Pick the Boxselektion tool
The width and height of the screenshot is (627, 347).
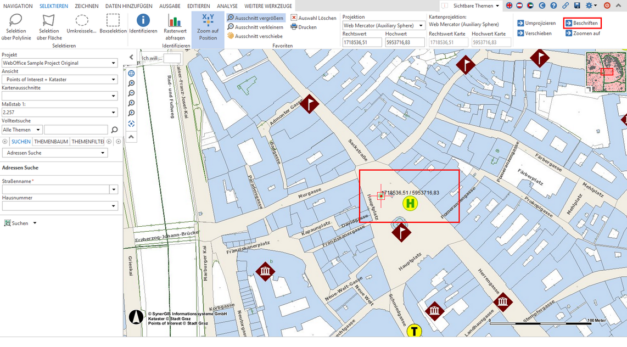tap(113, 24)
